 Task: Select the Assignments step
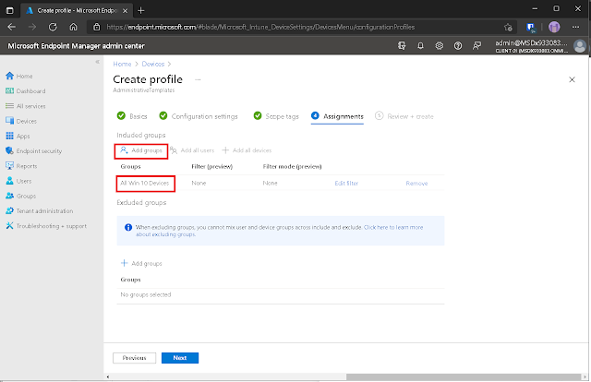[337, 116]
